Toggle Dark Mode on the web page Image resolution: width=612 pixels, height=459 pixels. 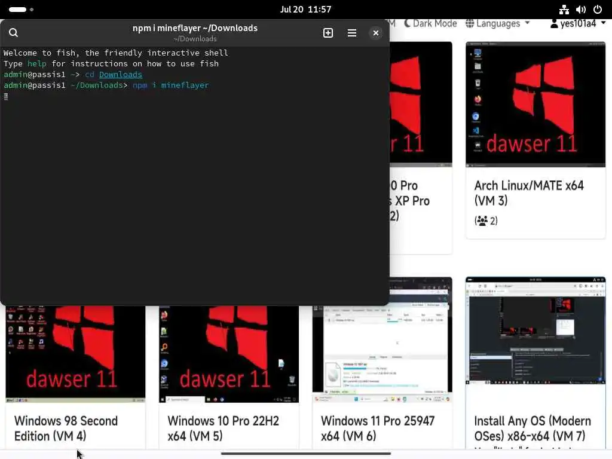pyautogui.click(x=430, y=23)
